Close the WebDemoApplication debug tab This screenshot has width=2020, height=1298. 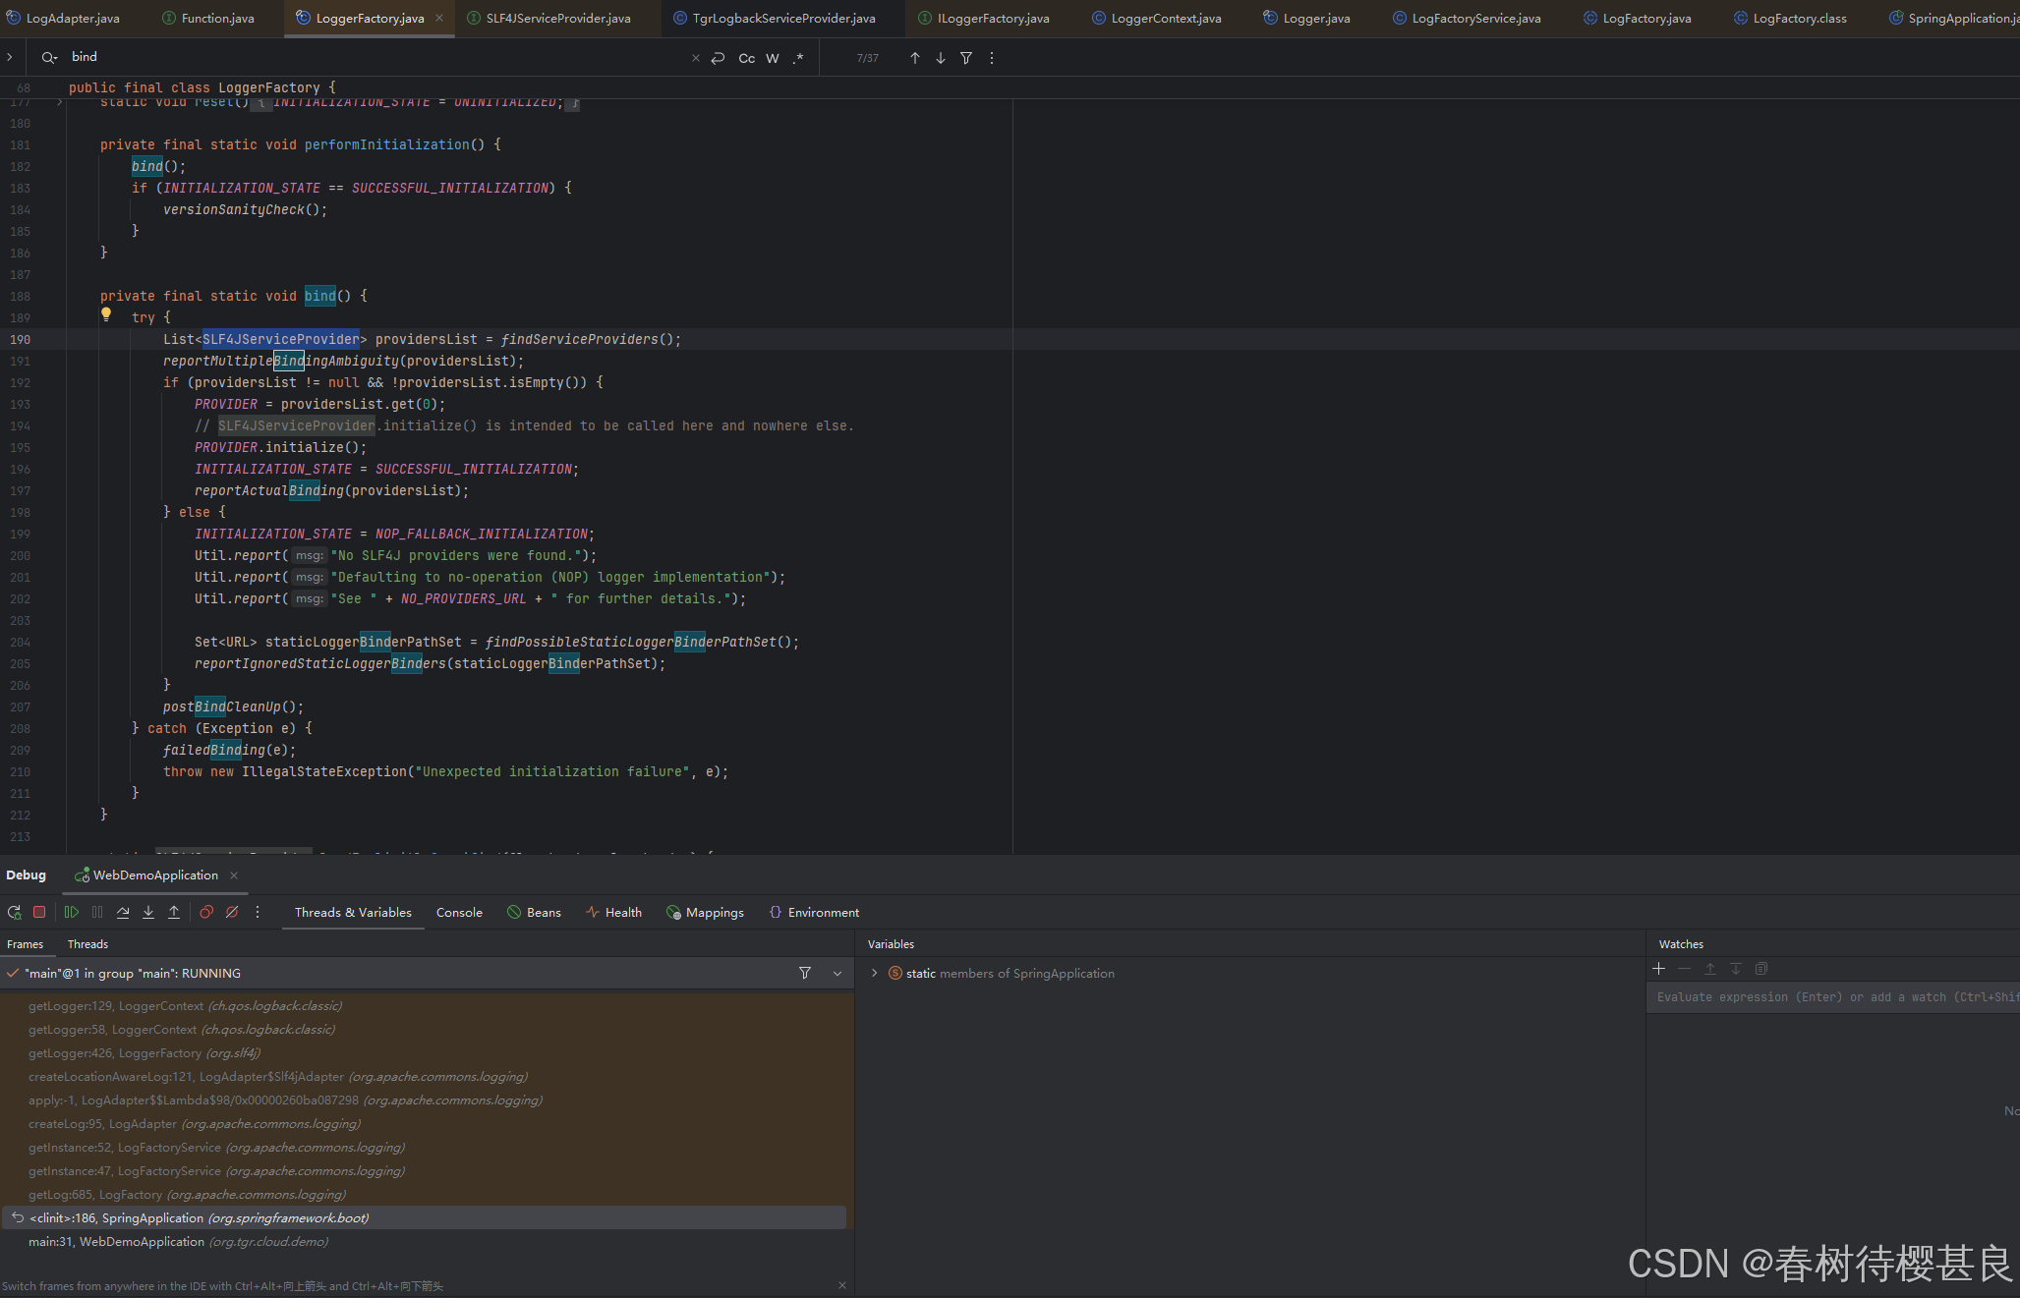click(x=234, y=875)
